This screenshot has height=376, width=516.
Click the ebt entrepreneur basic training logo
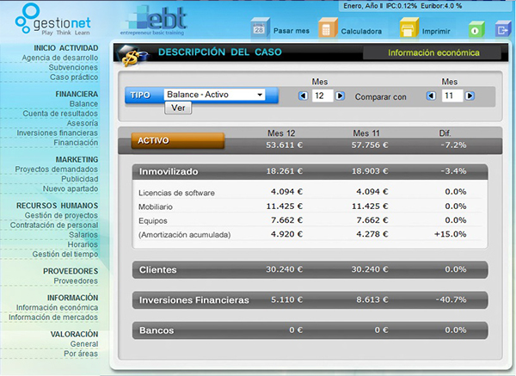coord(154,21)
